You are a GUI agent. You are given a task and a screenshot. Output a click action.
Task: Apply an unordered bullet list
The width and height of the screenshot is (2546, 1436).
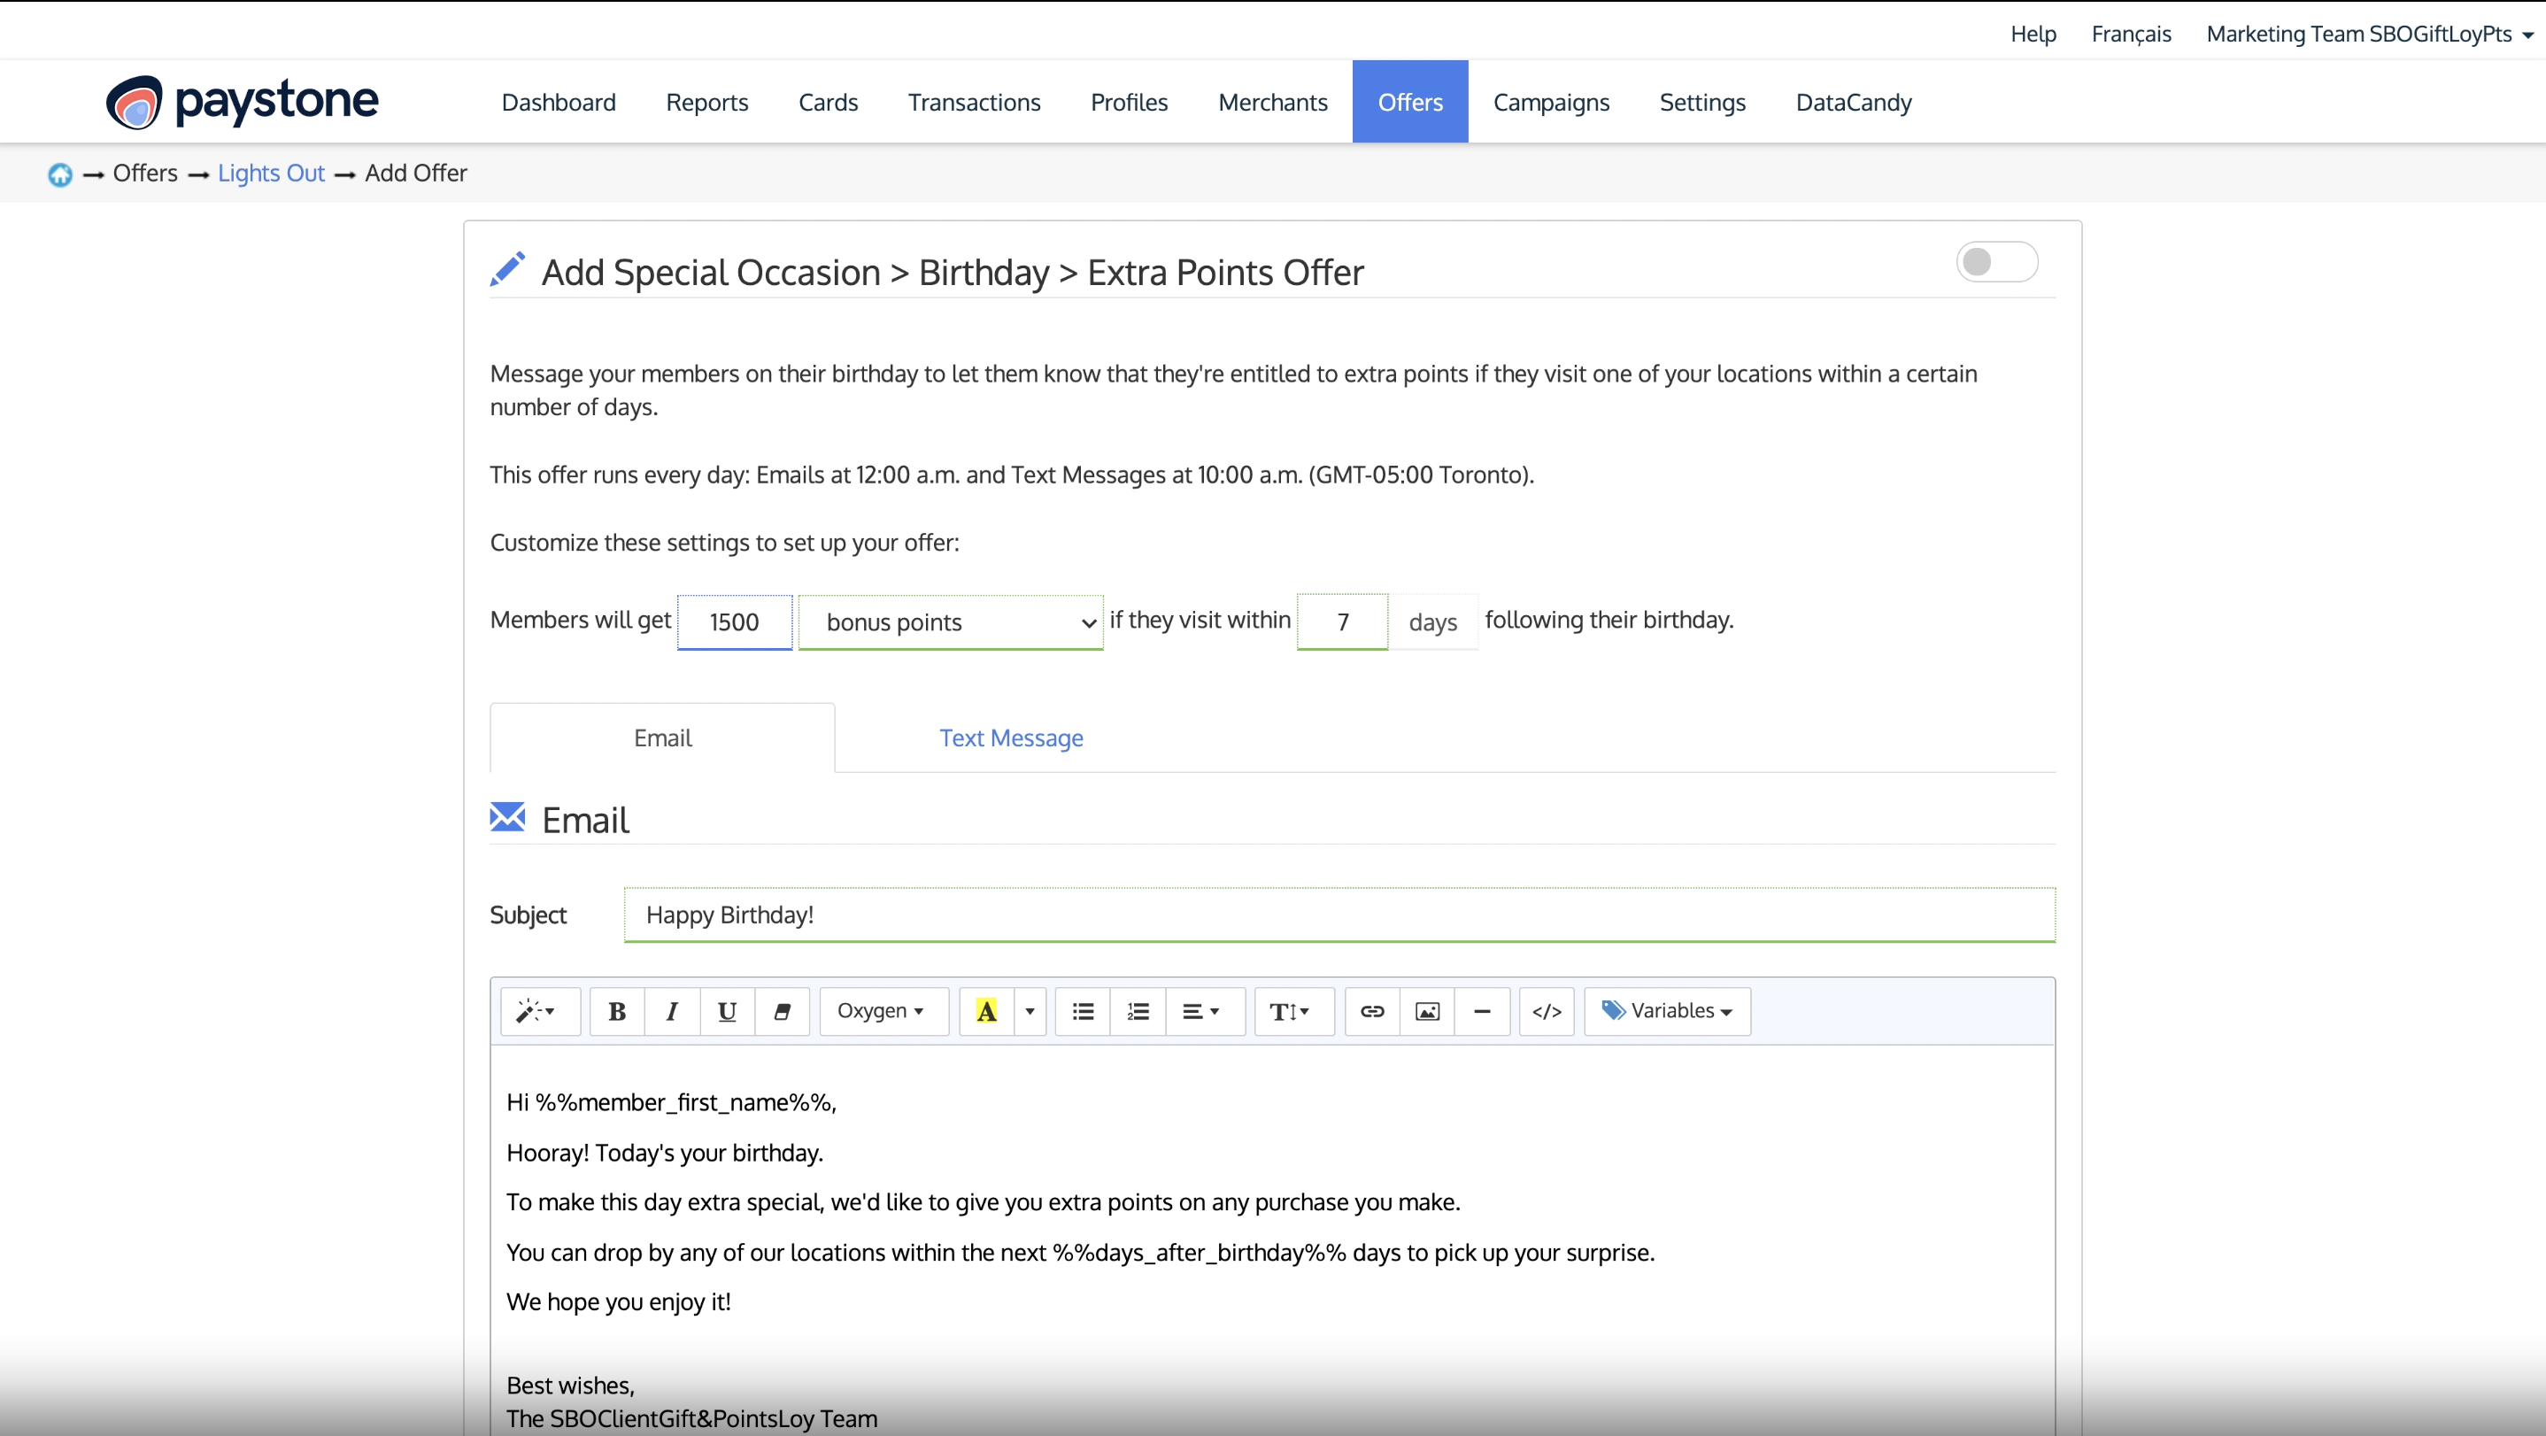pos(1083,1011)
